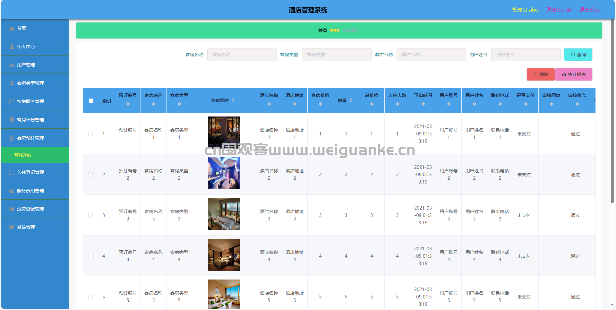
Task: Click the red 删除 button
Action: [x=541, y=74]
